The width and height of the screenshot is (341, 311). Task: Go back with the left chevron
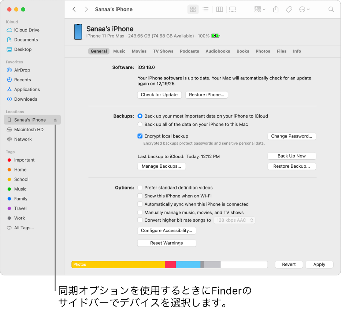click(74, 10)
